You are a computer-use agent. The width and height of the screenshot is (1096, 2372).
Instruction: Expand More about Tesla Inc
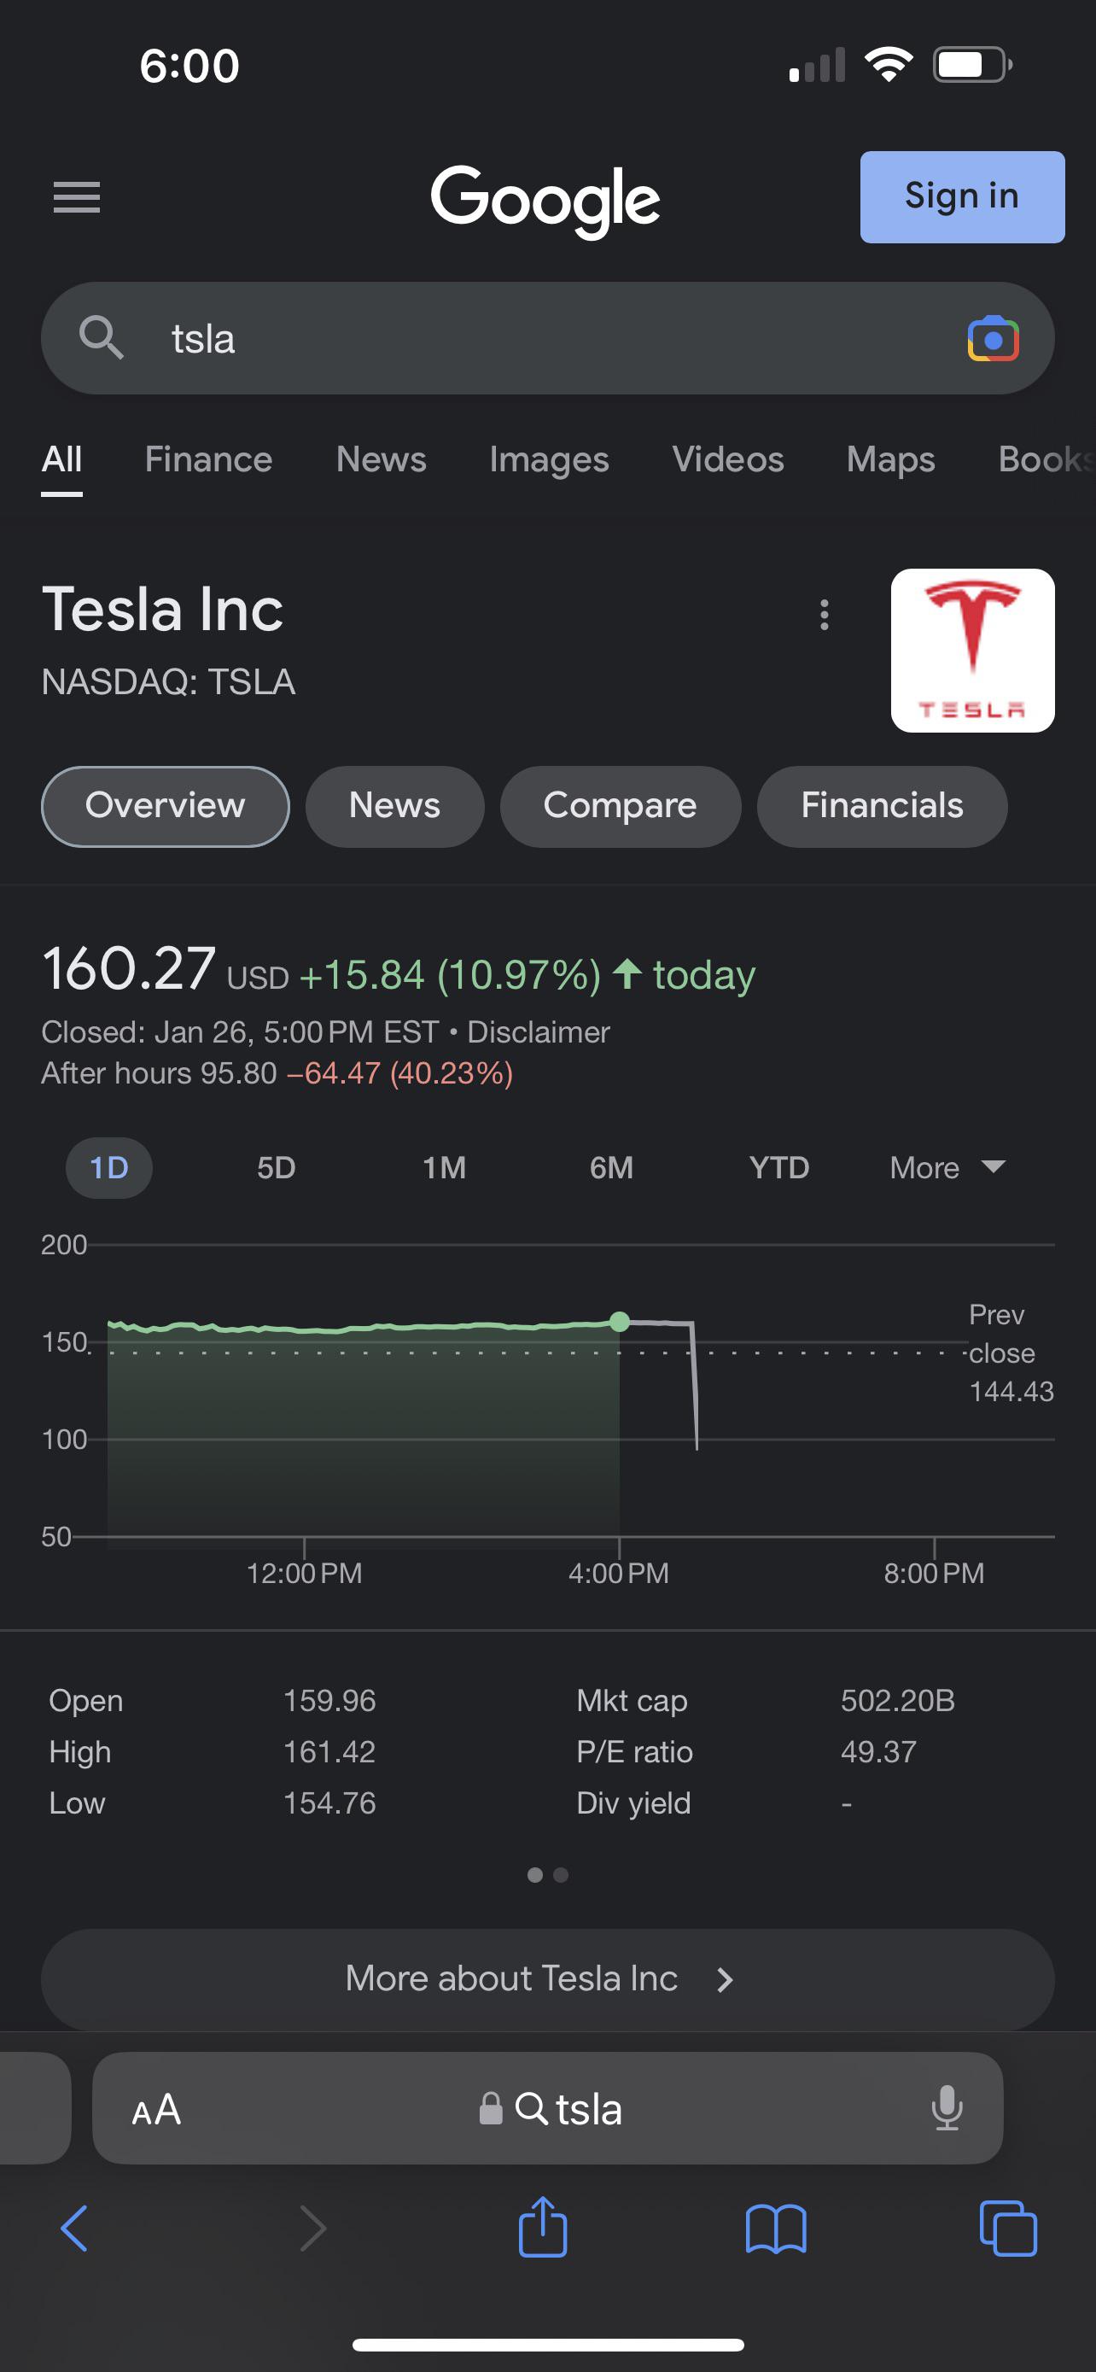[x=546, y=1979]
